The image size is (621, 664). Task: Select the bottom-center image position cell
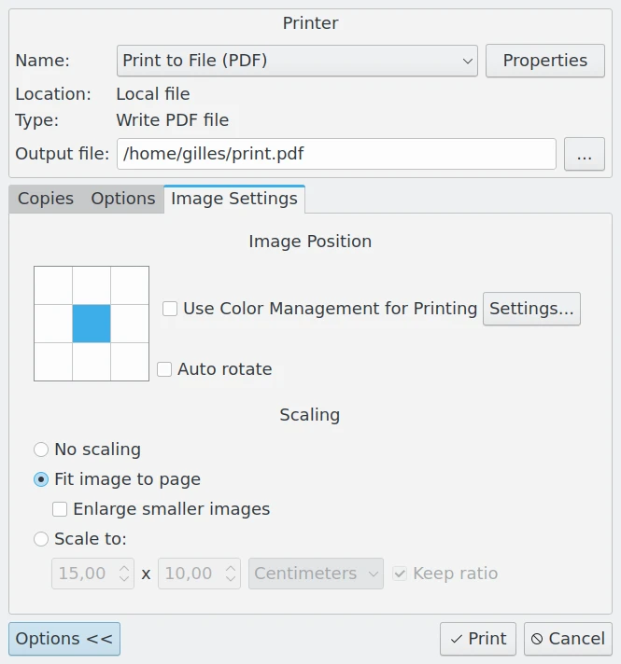point(92,362)
